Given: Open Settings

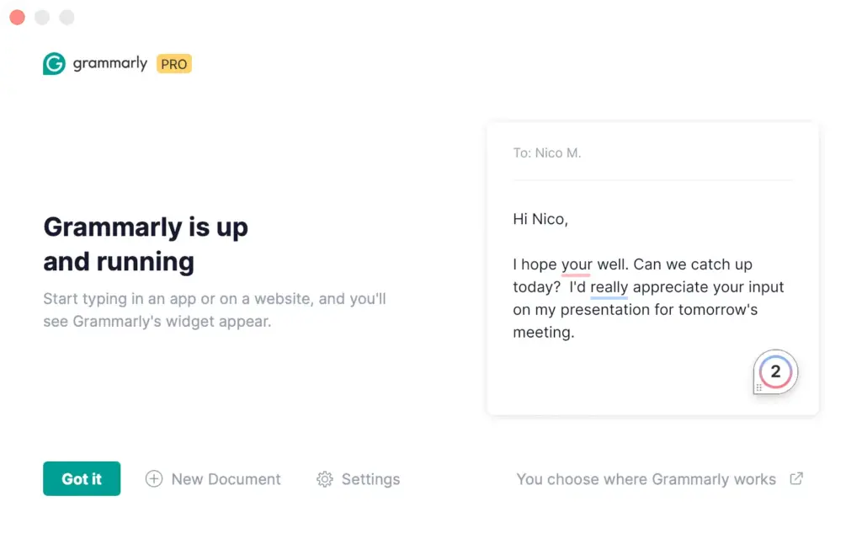Looking at the screenshot, I should (370, 479).
